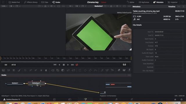This screenshot has width=186, height=104.
Task: Click the current frame field showing 0.0
Action: (x=124, y=65)
